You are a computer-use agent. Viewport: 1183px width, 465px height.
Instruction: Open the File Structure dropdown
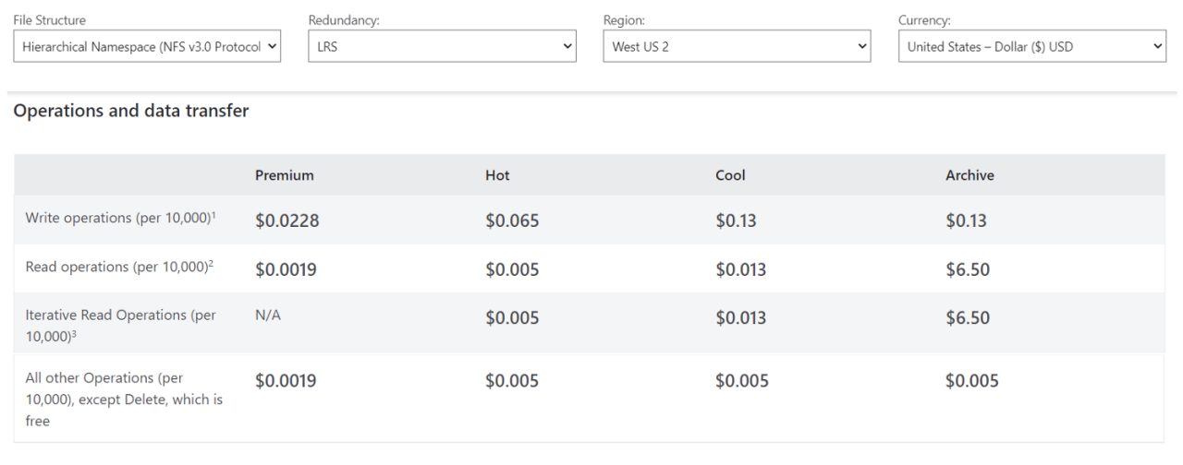pyautogui.click(x=147, y=46)
